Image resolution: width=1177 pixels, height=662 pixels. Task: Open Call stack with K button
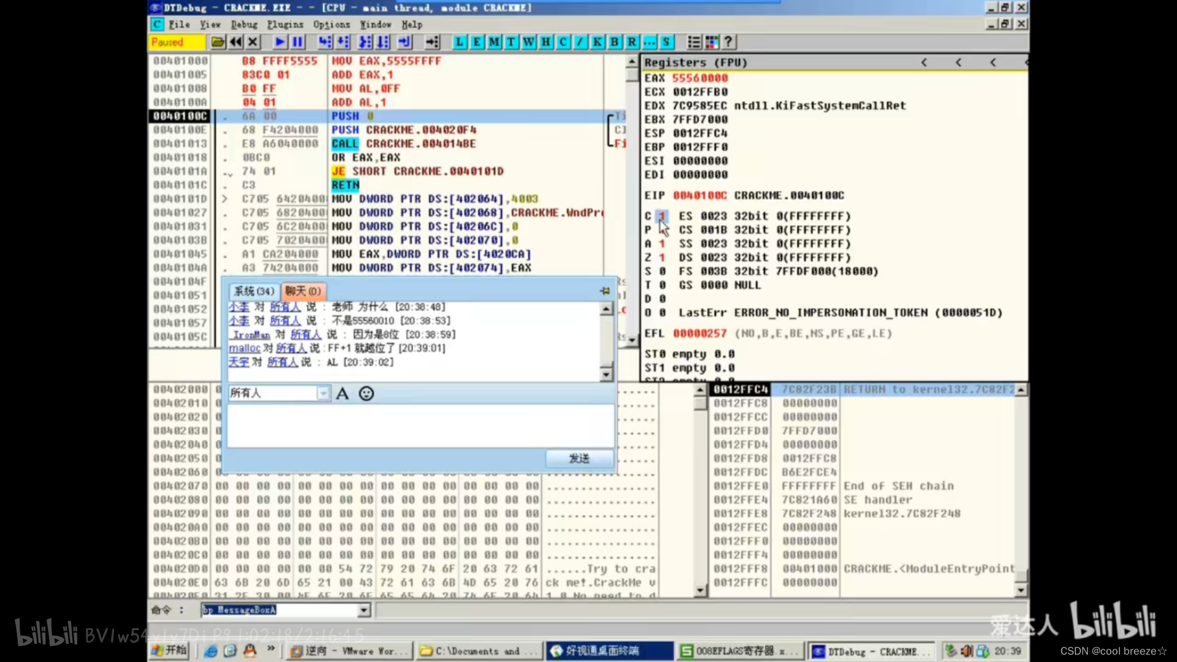click(597, 42)
